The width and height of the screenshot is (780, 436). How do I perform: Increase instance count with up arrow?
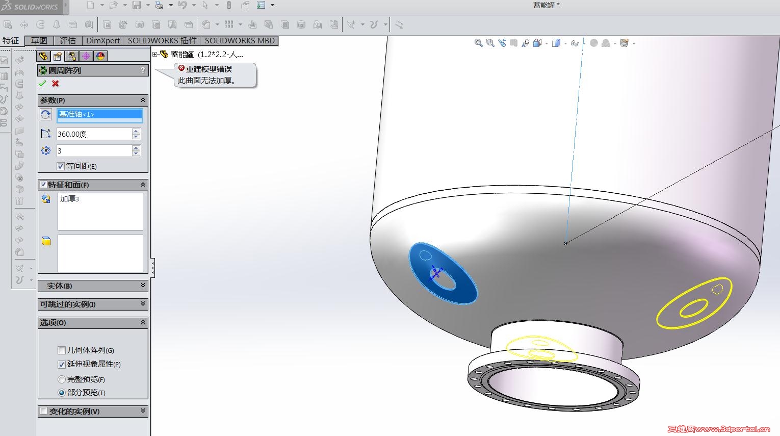136,148
